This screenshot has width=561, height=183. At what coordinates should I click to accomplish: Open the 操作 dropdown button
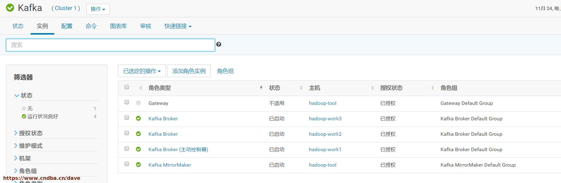(x=98, y=9)
